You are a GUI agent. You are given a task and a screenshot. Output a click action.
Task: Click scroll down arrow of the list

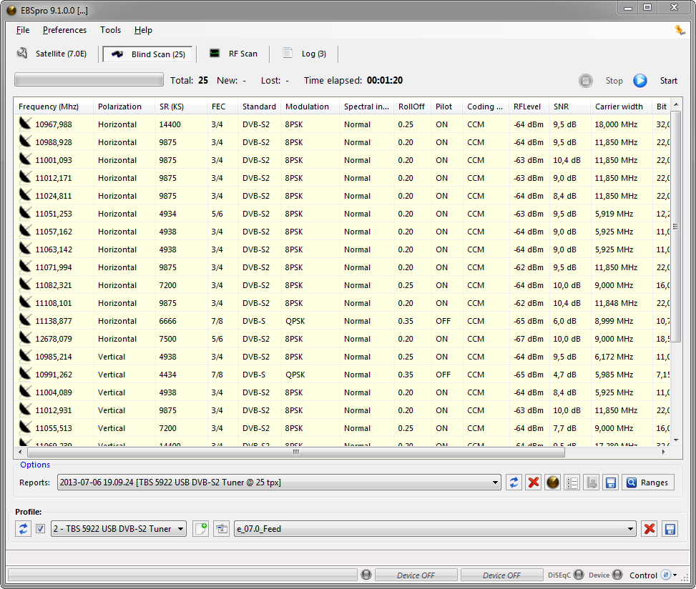[x=676, y=440]
